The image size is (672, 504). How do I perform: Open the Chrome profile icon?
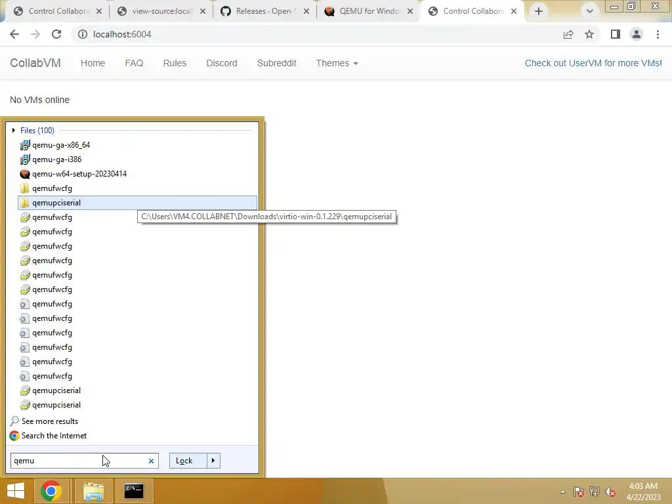coord(637,34)
